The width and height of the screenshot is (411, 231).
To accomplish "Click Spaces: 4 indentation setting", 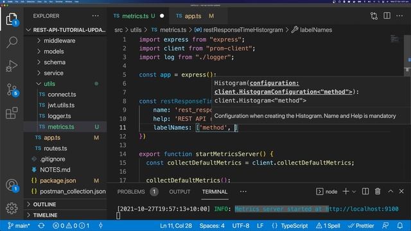I will [x=212, y=226].
